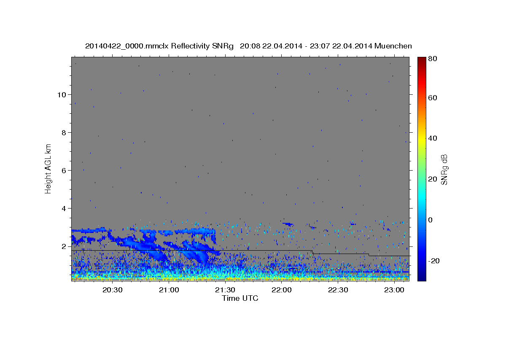
Task: Click the 20:30 time tick label
Action: [x=113, y=290]
